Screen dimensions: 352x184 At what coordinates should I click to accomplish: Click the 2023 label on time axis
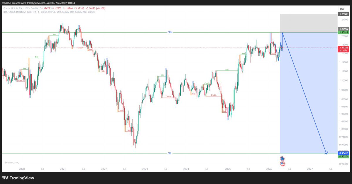pyautogui.click(x=145, y=169)
